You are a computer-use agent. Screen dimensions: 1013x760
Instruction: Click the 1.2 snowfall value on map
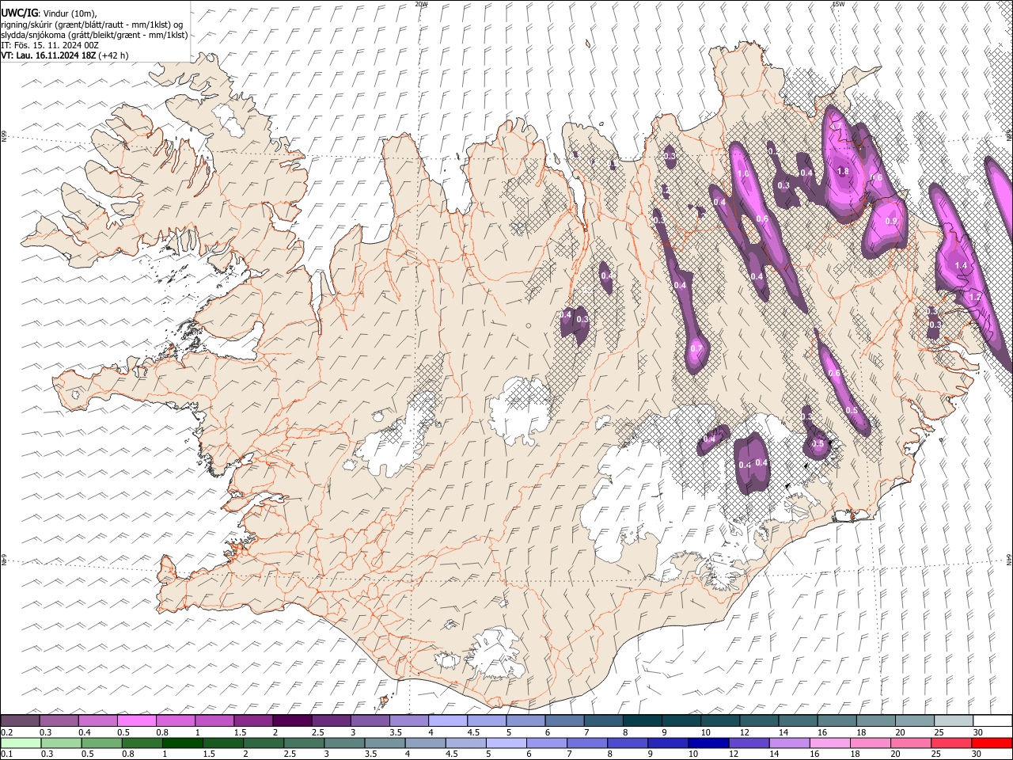975,297
